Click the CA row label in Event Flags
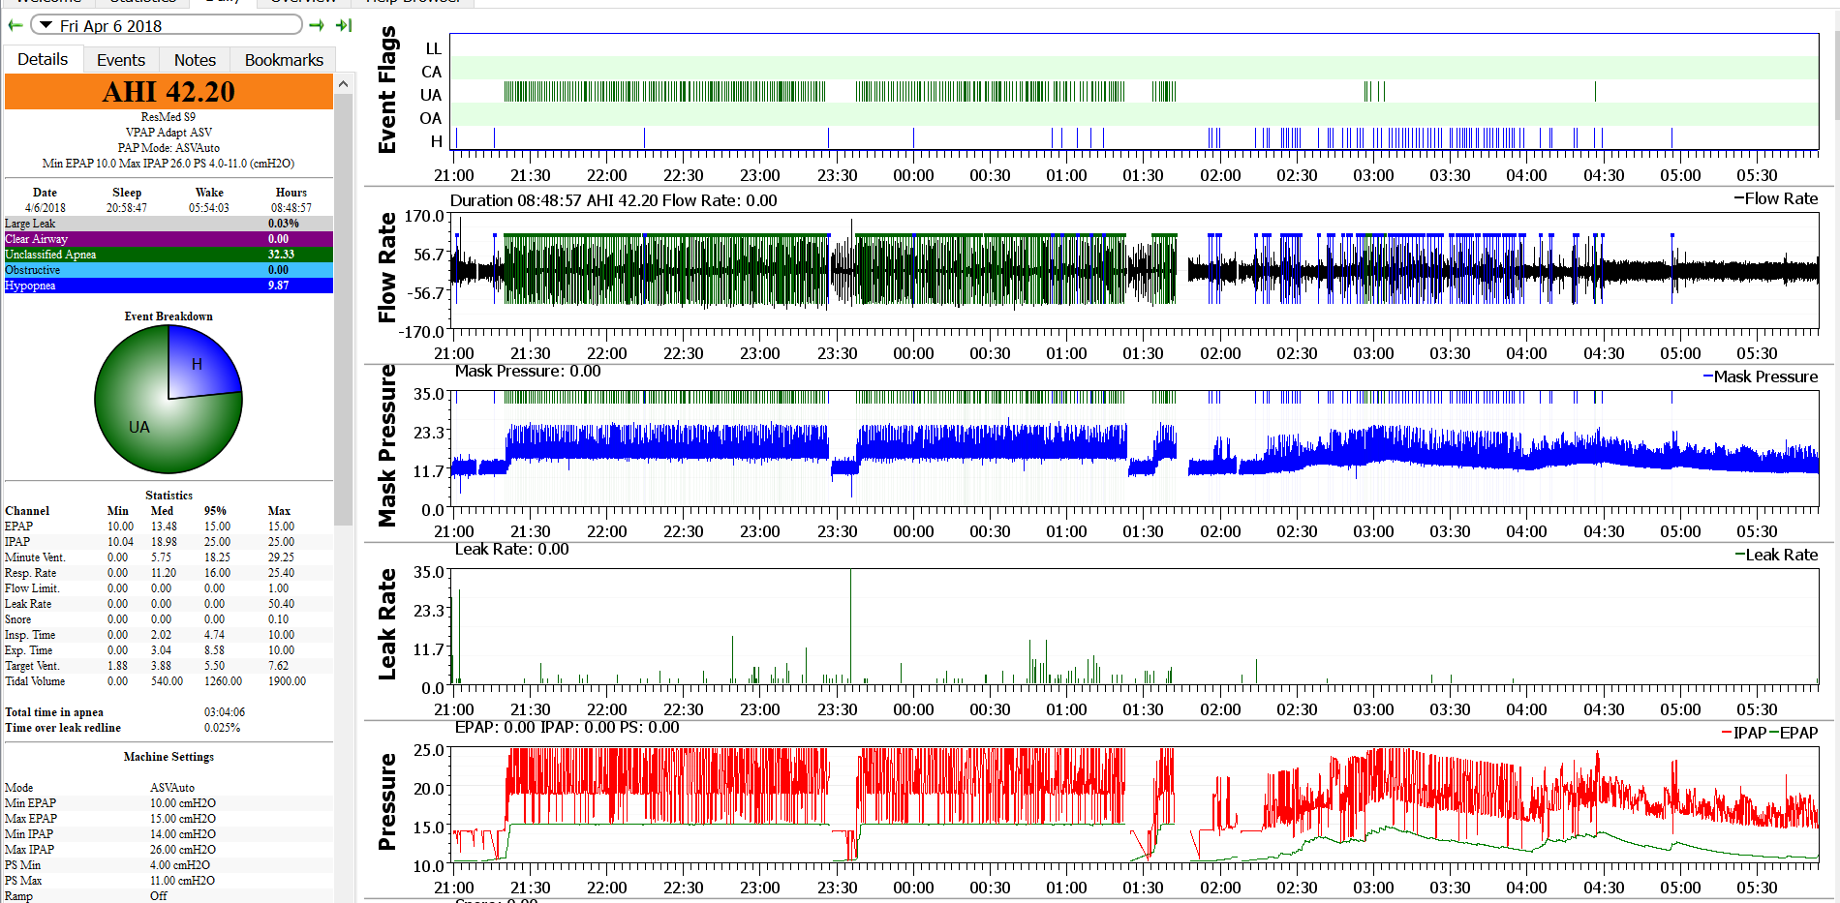Image resolution: width=1840 pixels, height=903 pixels. point(431,72)
